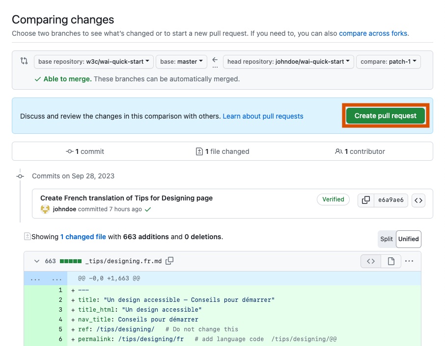Open the base repository dropdown
Screen dimensions: 445x346
point(94,61)
